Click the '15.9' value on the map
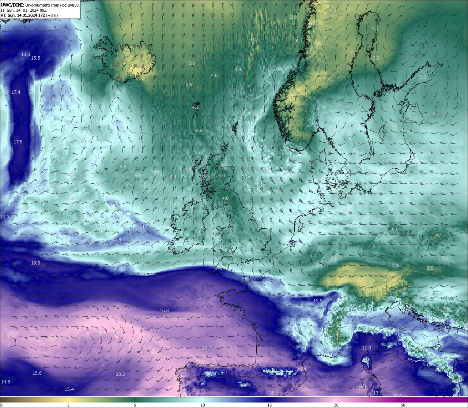 coord(318,300)
